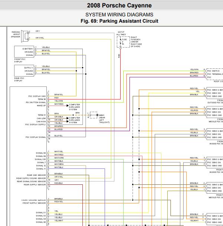Click the 'FRONT SUPPLY SENSOR' pin label
Viewport: 223px width, 226px height.
tap(34, 203)
